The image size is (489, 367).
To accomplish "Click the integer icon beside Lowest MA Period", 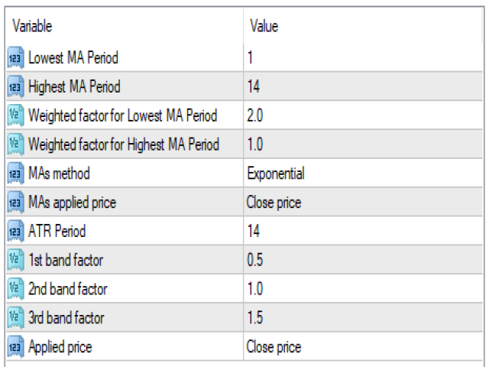I will (15, 57).
